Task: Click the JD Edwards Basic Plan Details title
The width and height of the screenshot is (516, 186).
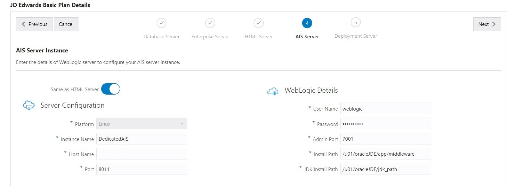Action: coord(50,5)
